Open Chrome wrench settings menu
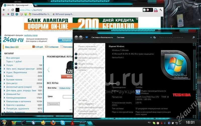The image size is (201, 126). click(x=161, y=10)
